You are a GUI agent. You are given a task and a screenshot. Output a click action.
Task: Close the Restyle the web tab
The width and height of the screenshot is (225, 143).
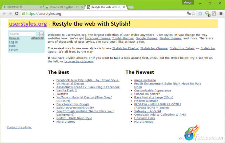click(124, 7)
